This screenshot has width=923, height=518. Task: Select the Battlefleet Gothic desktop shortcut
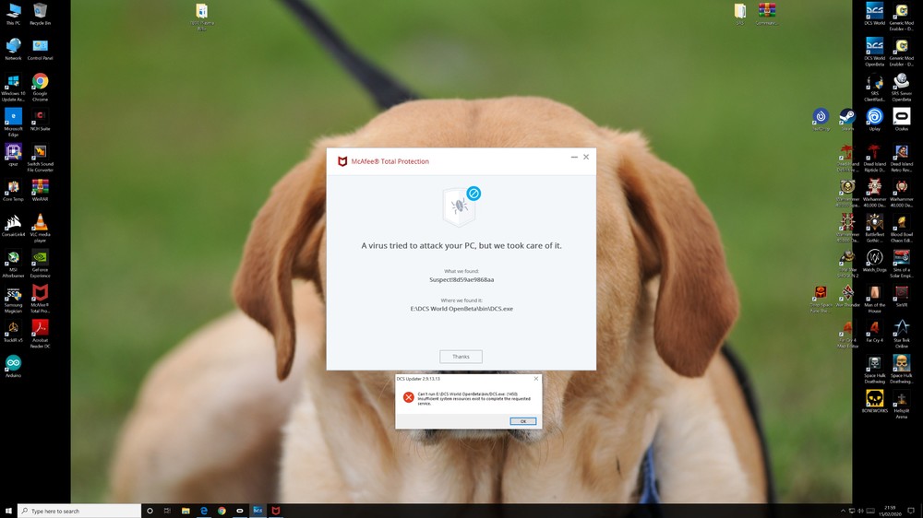874,229
